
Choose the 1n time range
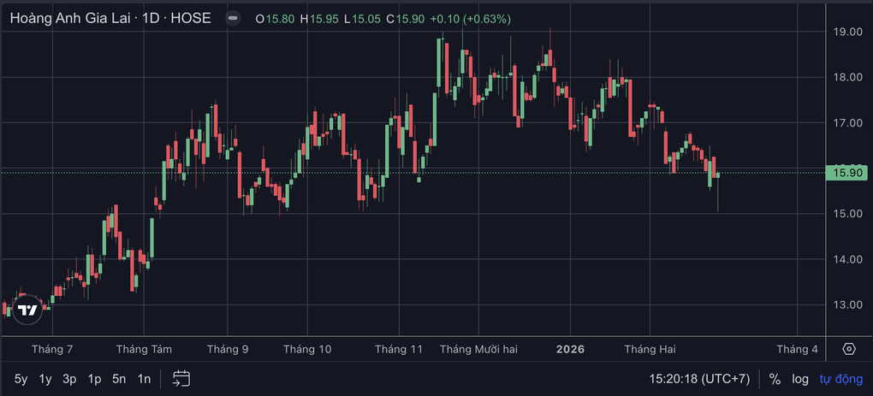point(144,378)
